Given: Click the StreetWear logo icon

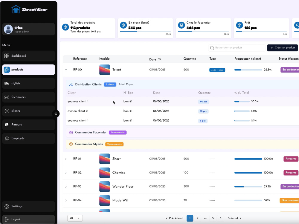Looking at the screenshot, I should tap(16, 9).
